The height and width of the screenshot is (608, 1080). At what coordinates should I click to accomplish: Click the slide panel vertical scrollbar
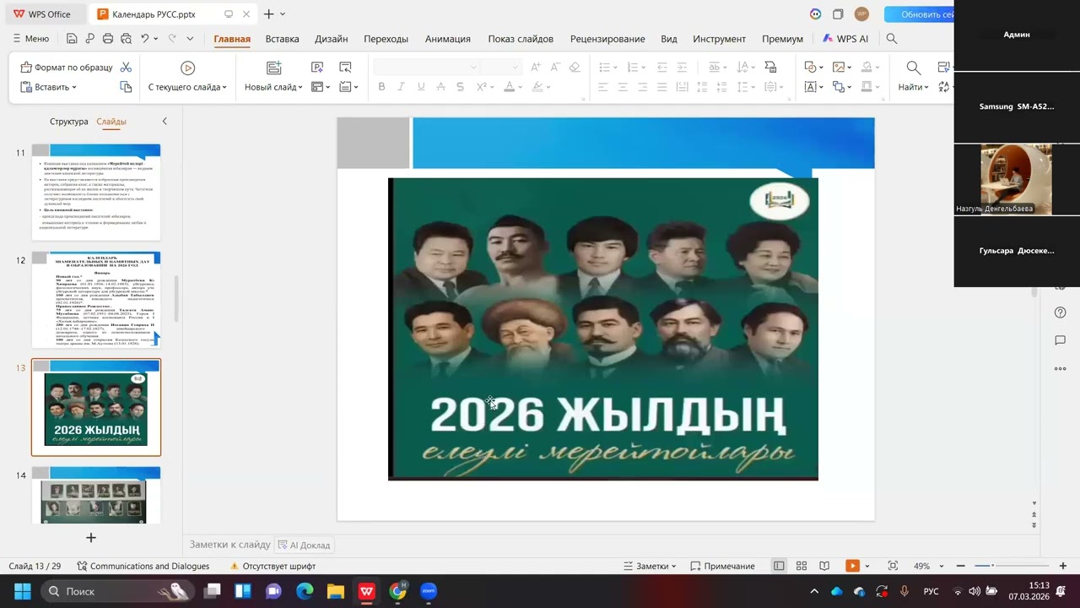pyautogui.click(x=176, y=298)
